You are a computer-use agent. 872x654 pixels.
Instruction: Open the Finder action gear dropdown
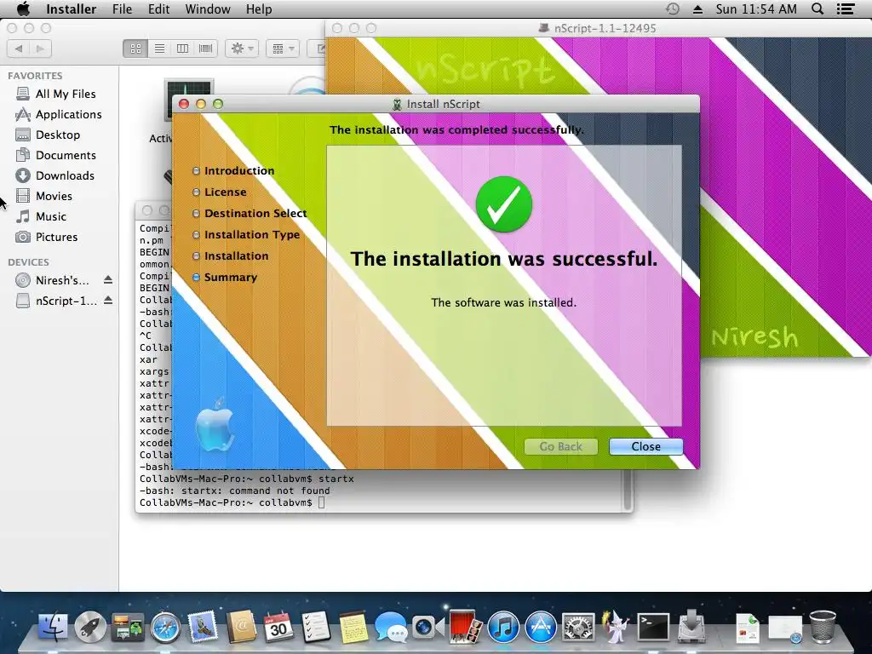(x=242, y=49)
